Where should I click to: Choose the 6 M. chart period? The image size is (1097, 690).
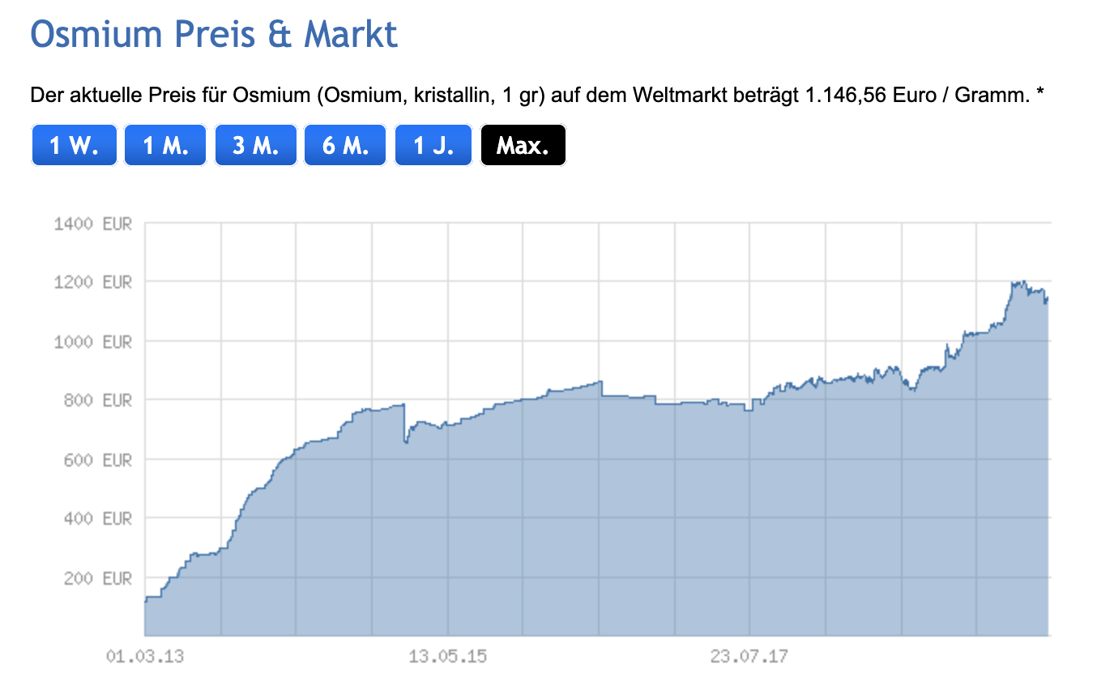[x=345, y=146]
